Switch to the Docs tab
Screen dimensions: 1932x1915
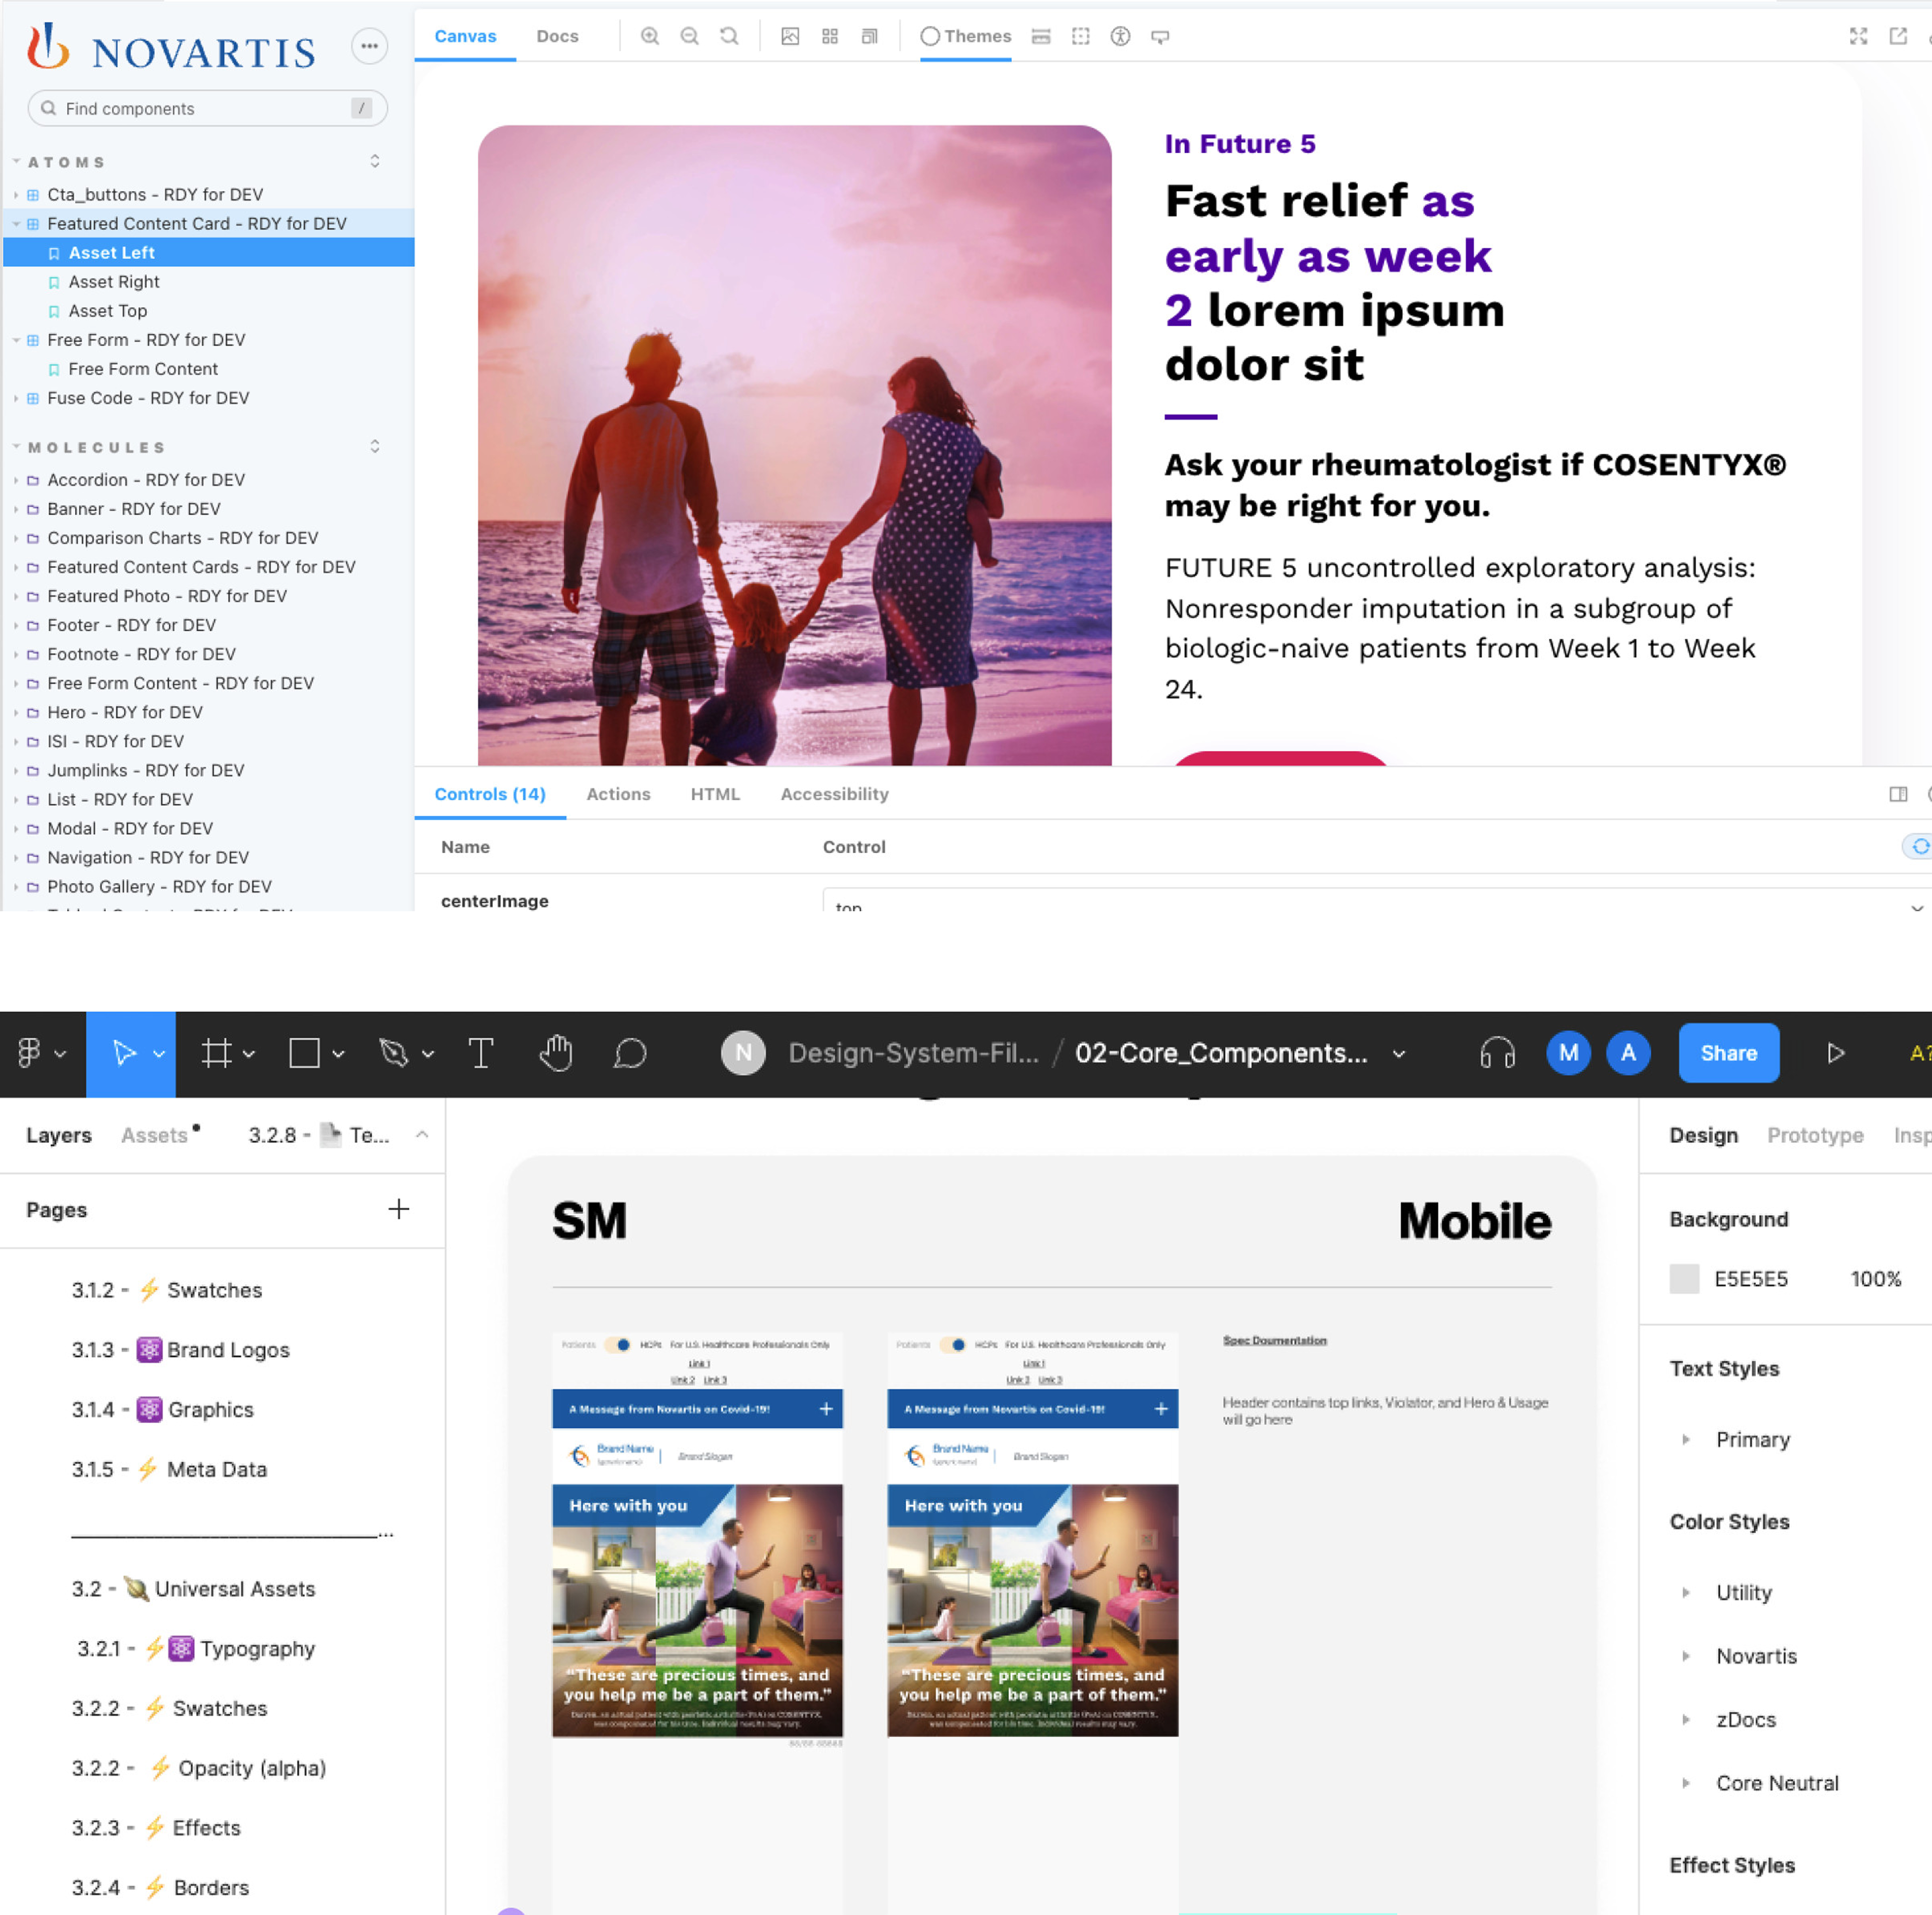[x=557, y=36]
